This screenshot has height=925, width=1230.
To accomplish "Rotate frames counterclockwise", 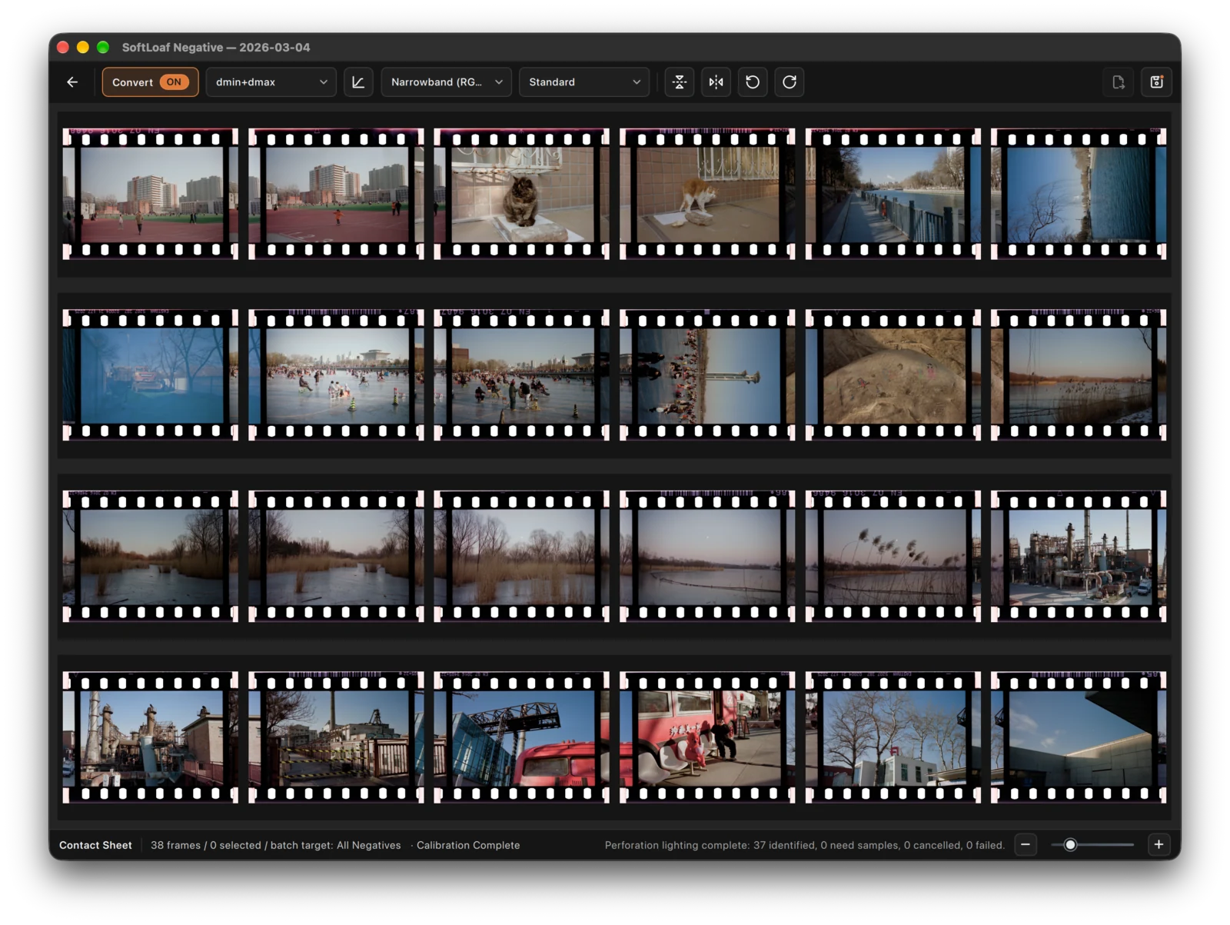I will (x=753, y=82).
